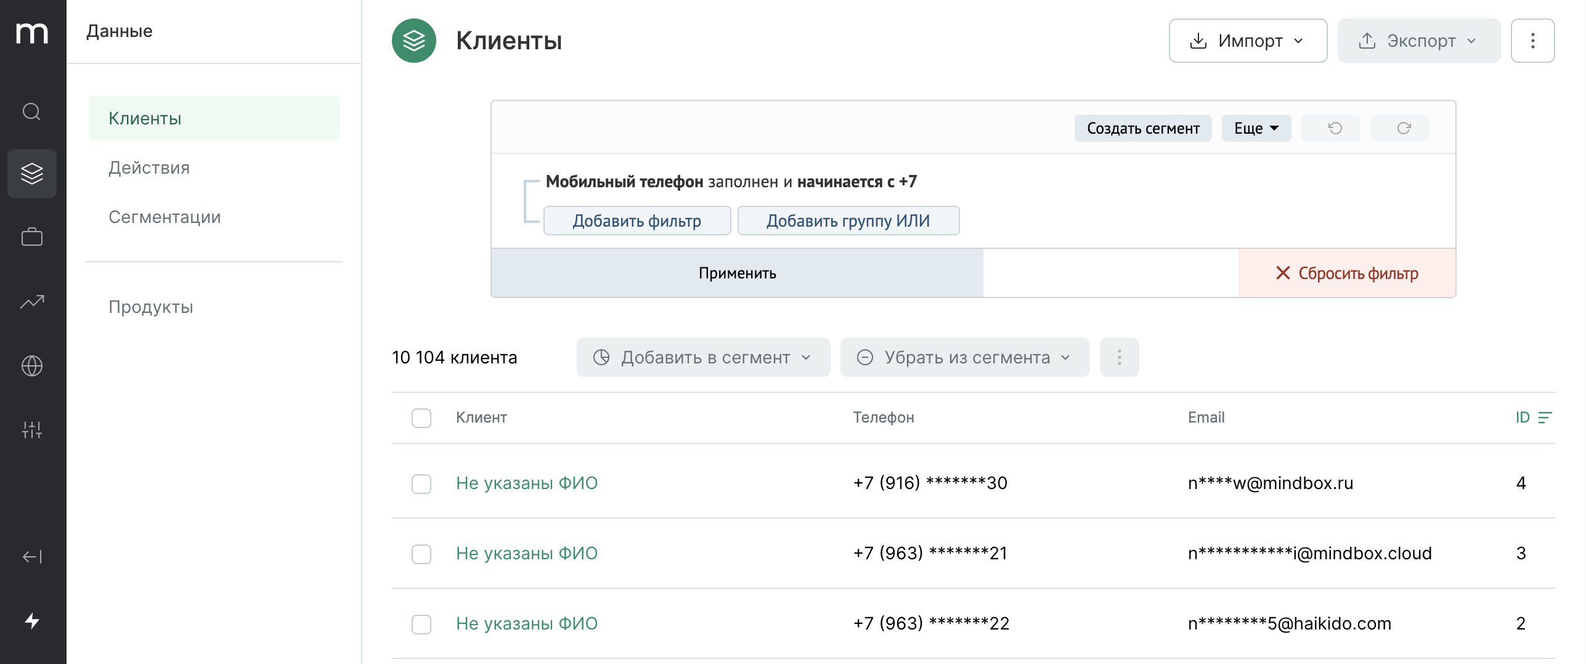Open client Не указаны ФИО with ID 4
Screen dimensions: 1586x664
point(527,483)
